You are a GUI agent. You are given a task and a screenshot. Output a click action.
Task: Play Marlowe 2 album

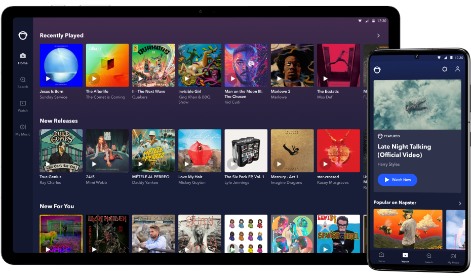click(280, 78)
